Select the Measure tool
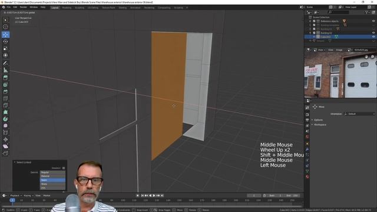377x212 pixels. [5, 70]
